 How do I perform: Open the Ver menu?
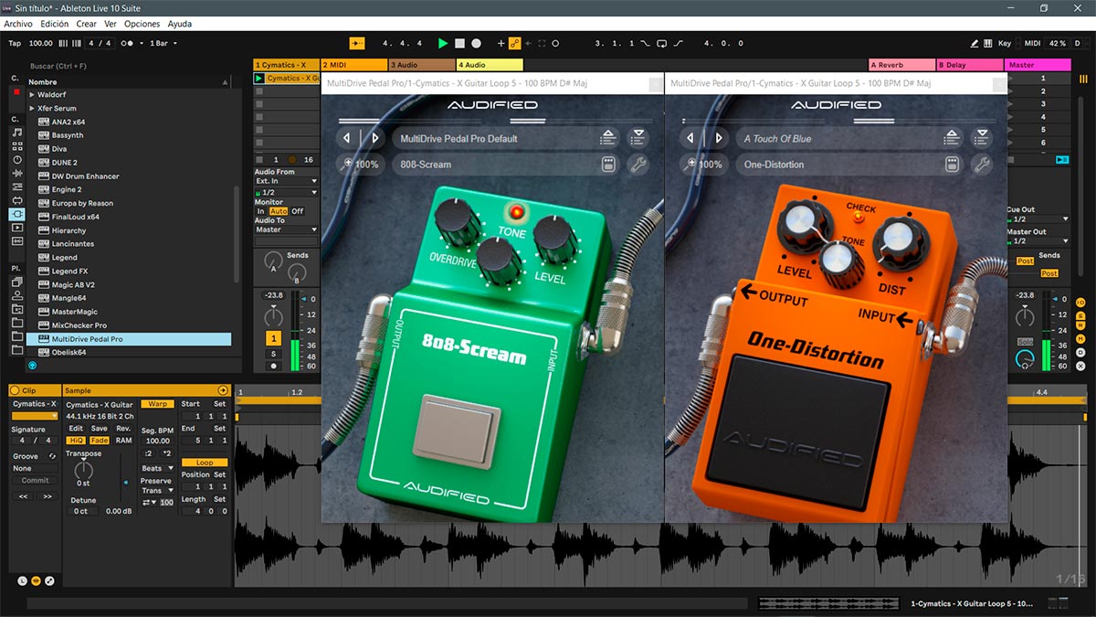click(x=111, y=24)
